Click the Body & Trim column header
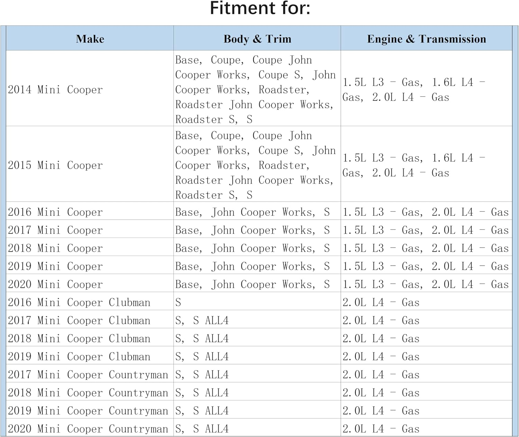 (257, 39)
